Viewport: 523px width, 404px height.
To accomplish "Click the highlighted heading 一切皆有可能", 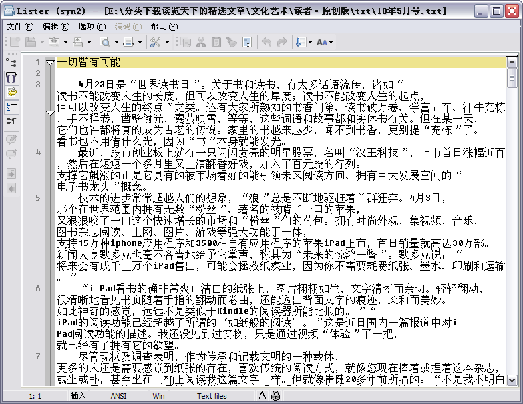I will tap(89, 62).
